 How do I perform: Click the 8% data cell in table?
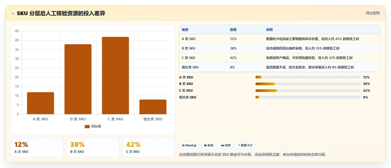coord(232,67)
